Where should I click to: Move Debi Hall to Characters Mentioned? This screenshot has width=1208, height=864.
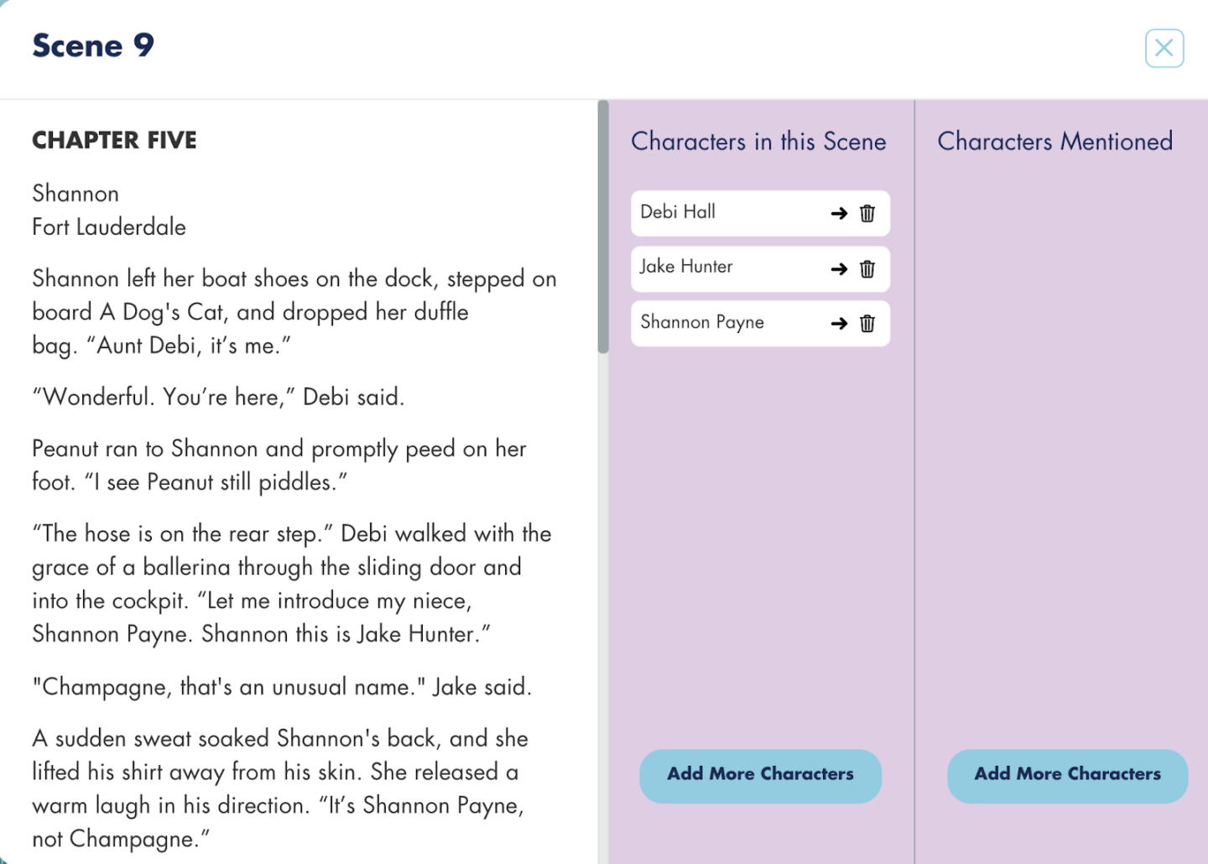839,213
